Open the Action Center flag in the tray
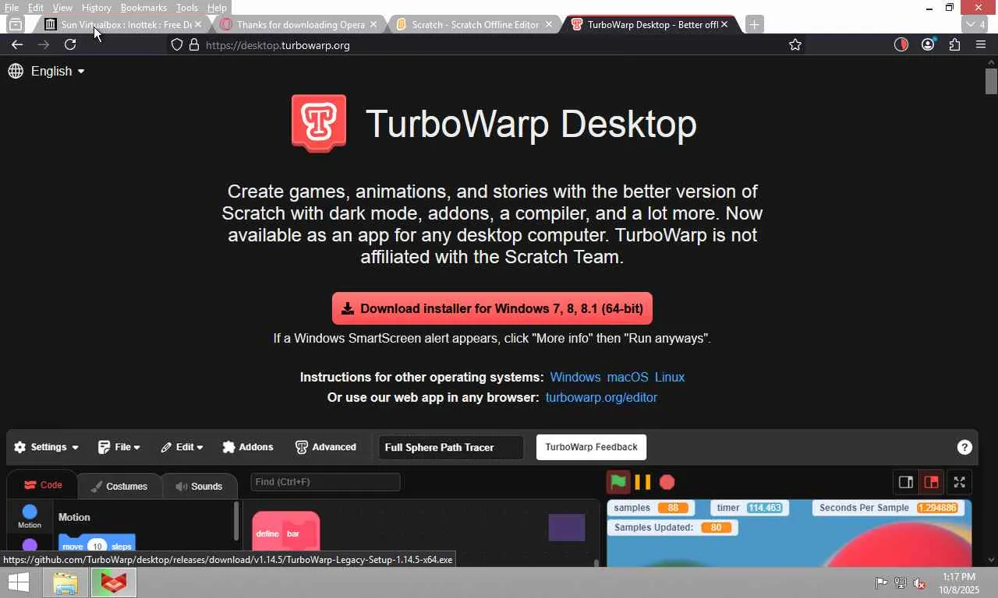Screen dimensions: 998x598 coord(881,582)
